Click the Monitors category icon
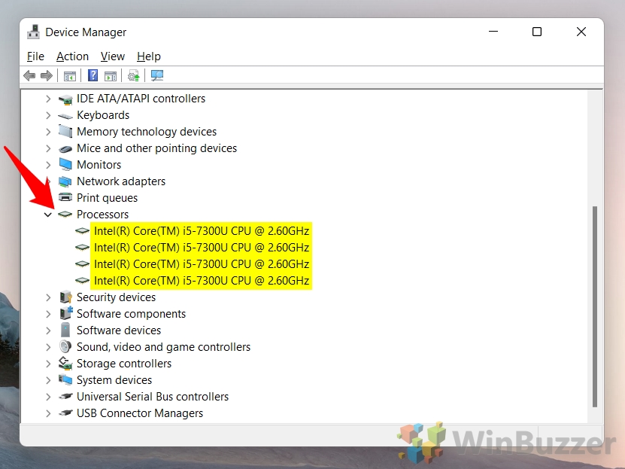625x469 pixels. pos(65,165)
